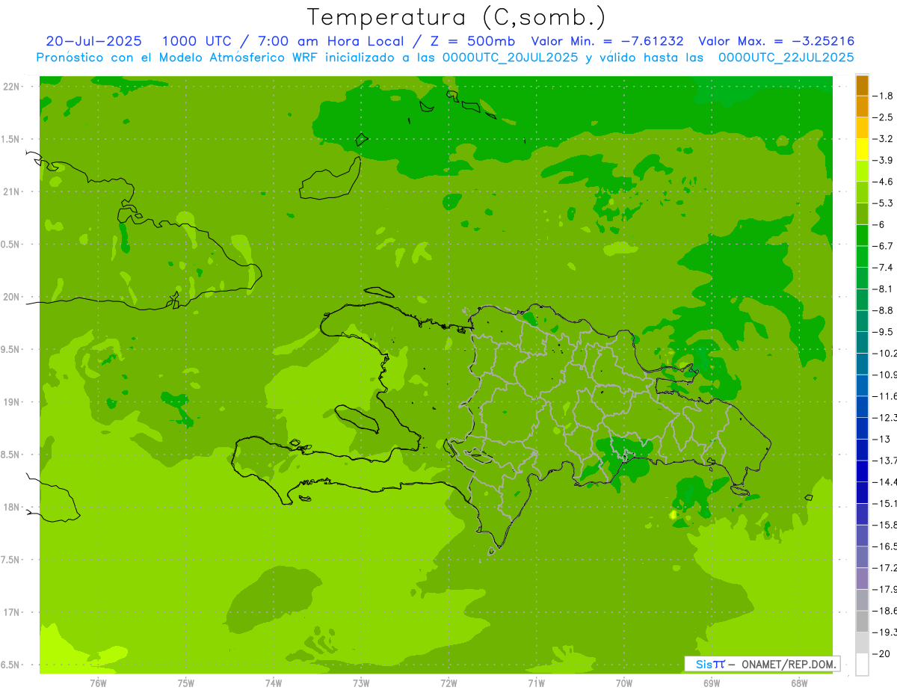The width and height of the screenshot is (897, 693).
Task: Click the '-14.4' legend value
Action: coord(886,482)
